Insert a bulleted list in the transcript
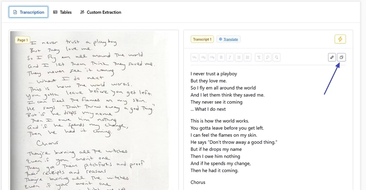 (x=239, y=57)
